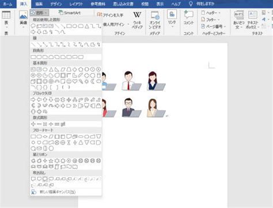Select chevron arrow in ブロック矢印 section
This screenshot has height=208, width=273.
tap(75, 105)
